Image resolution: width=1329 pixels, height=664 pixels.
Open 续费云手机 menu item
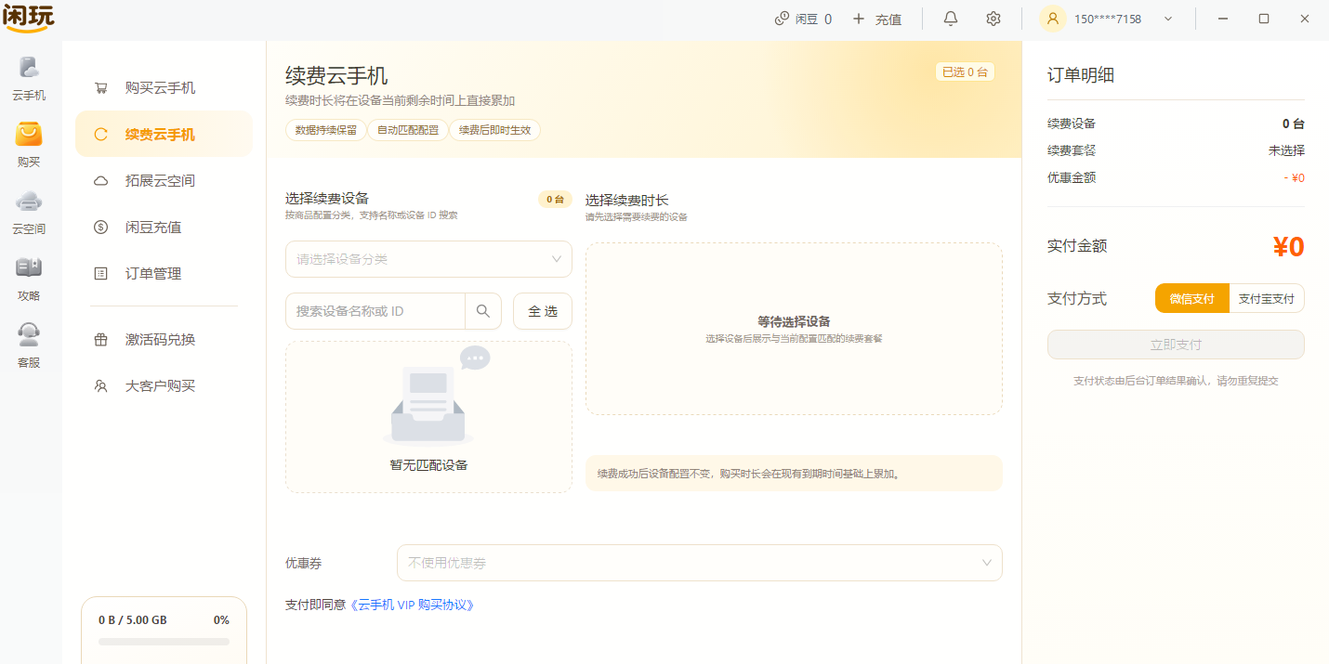pos(164,135)
